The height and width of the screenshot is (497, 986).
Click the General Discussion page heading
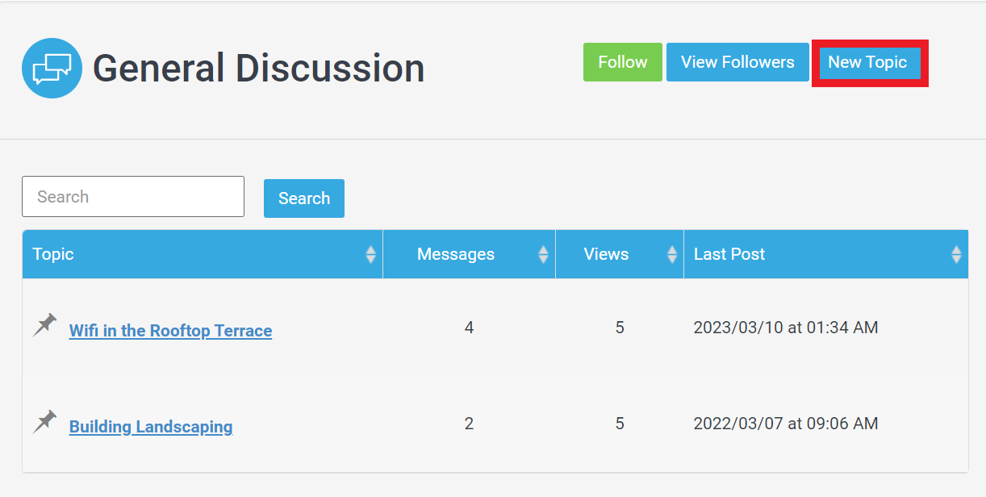click(259, 69)
